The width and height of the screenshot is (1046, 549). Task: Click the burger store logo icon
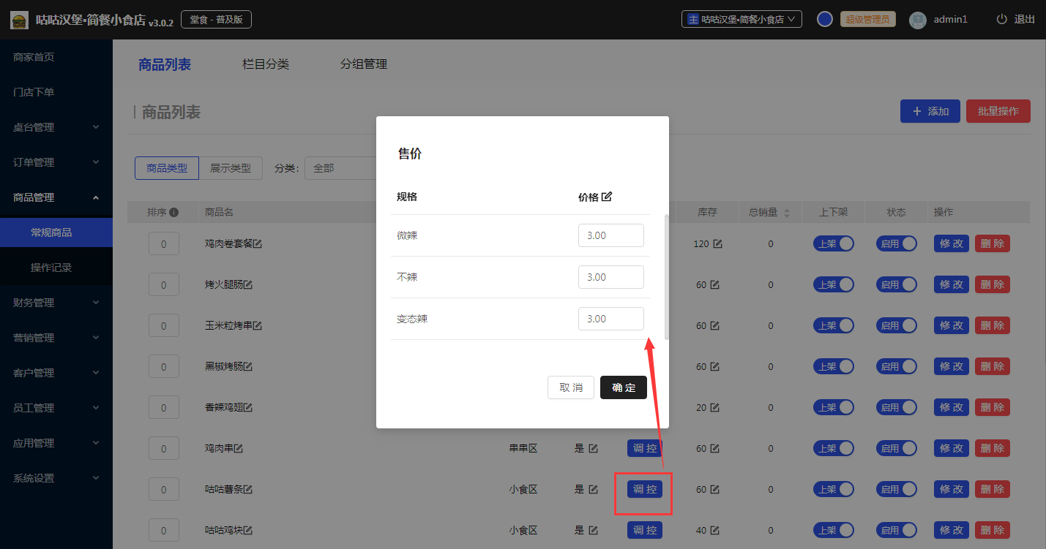tap(20, 20)
